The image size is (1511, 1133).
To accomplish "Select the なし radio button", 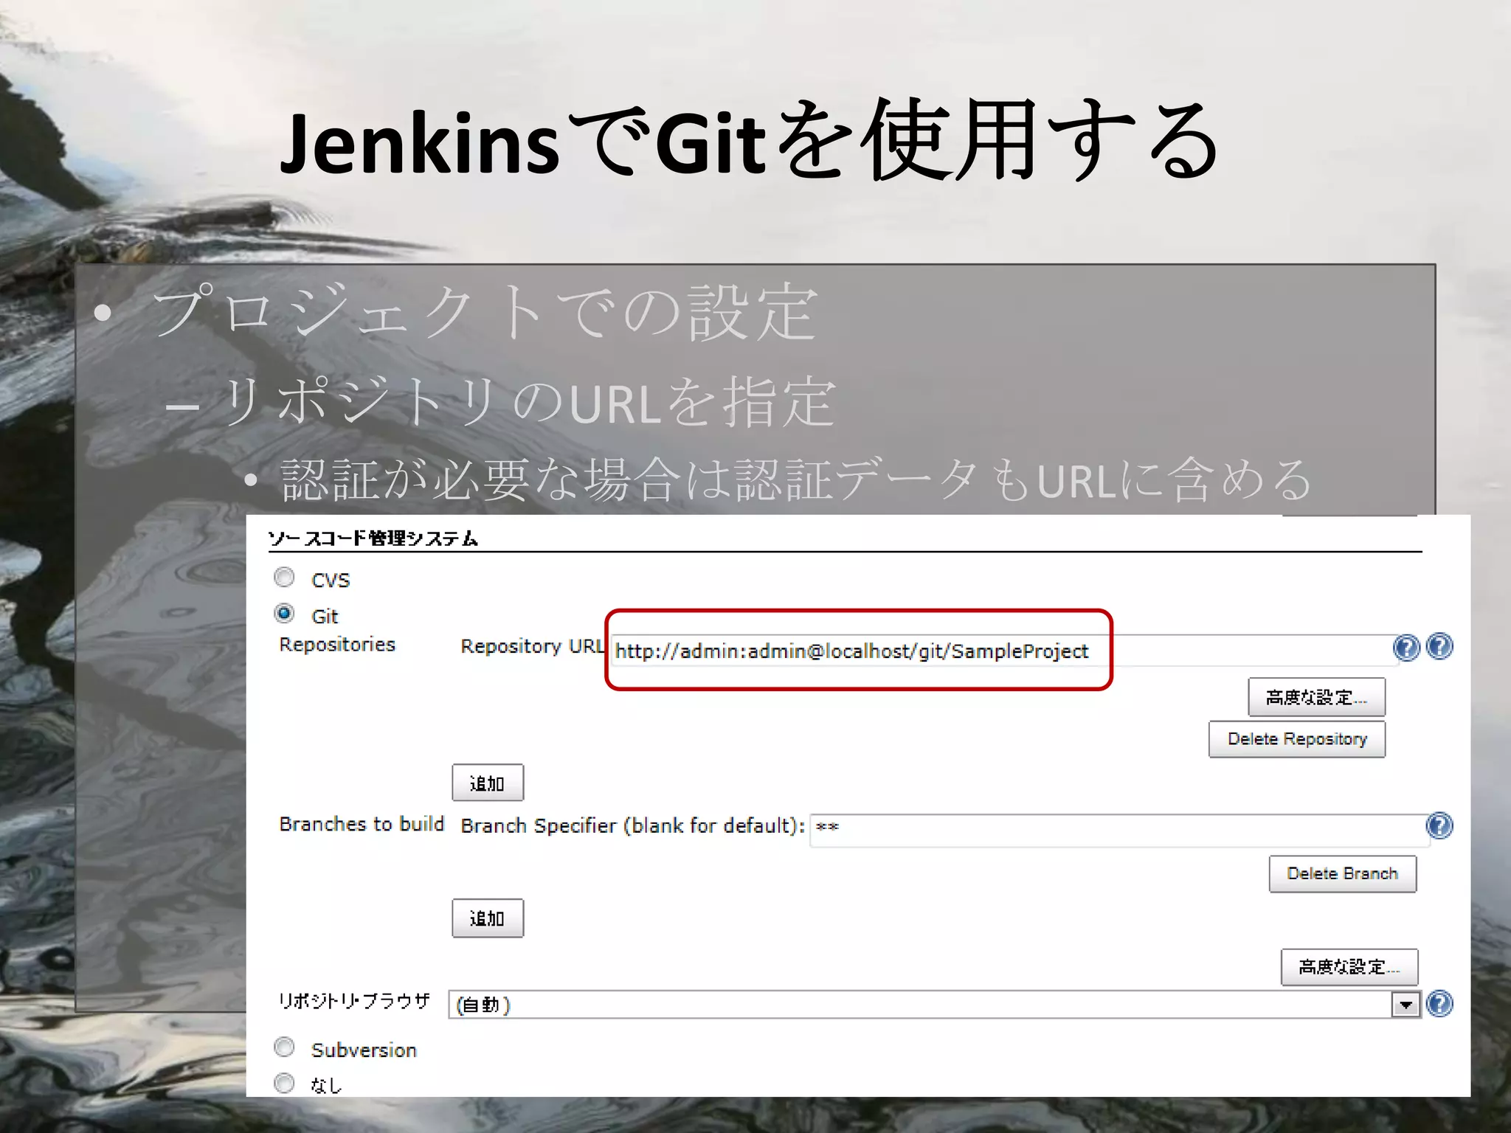I will [284, 1084].
